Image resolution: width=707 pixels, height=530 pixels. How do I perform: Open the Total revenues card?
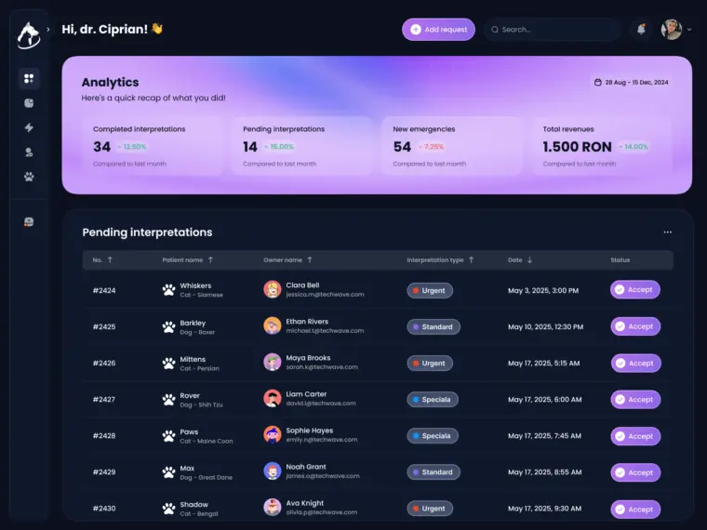tap(602, 146)
